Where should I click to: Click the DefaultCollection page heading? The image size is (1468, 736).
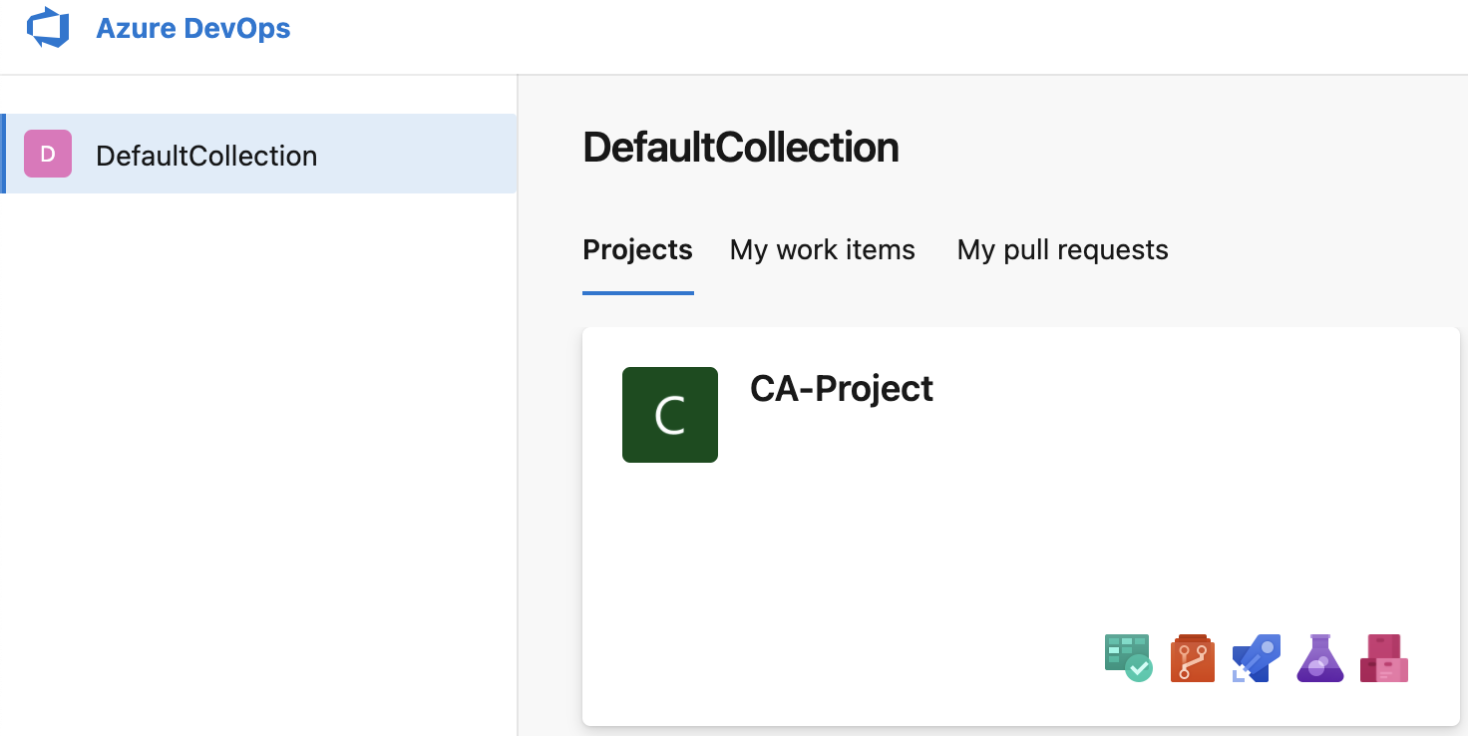tap(740, 148)
